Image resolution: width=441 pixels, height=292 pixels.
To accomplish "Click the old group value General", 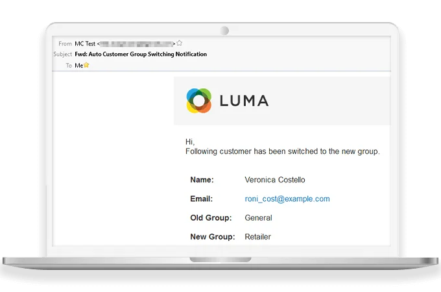I will point(258,218).
